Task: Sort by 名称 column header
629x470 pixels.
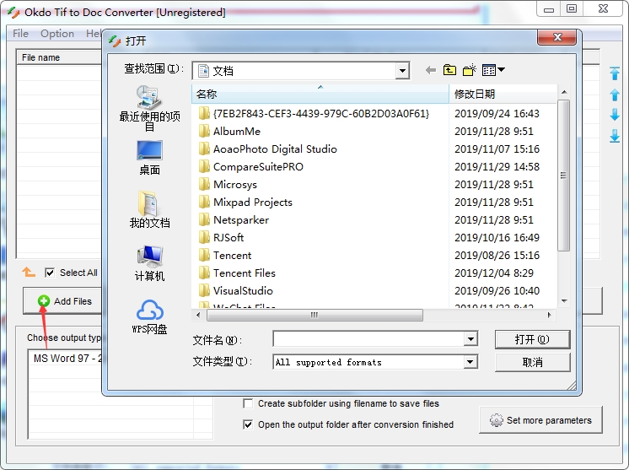Action: pos(320,94)
